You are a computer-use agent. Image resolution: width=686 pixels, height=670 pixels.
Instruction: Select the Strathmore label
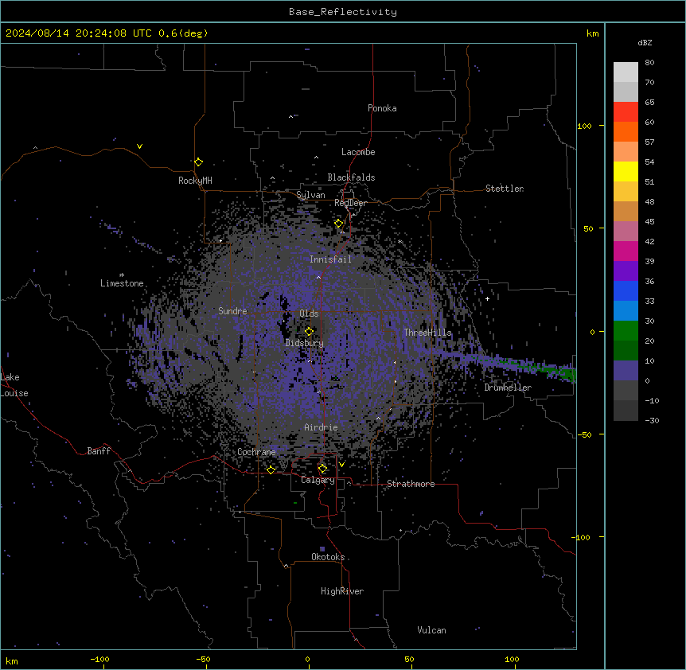coord(411,484)
